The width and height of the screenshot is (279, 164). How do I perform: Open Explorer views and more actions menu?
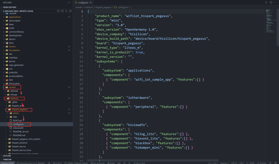pyautogui.click(x=69, y=2)
